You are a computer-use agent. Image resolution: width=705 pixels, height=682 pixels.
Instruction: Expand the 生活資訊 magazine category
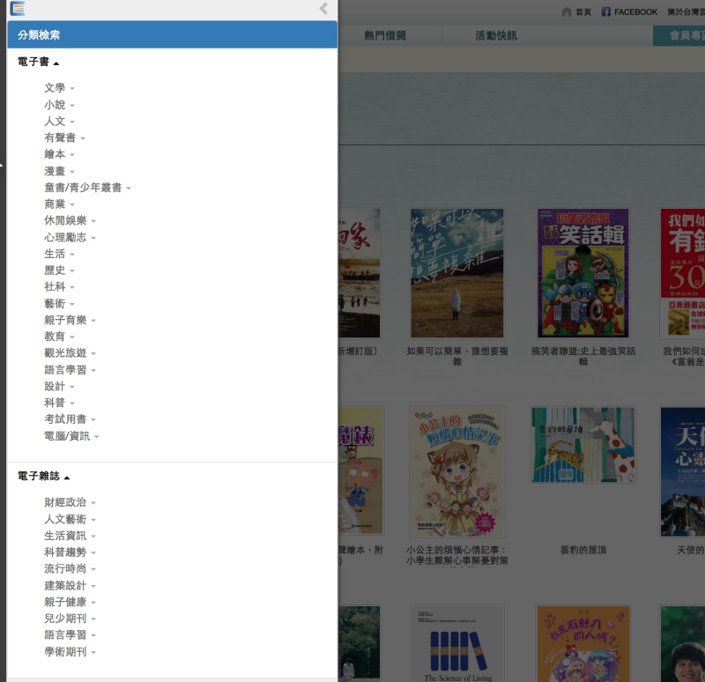coord(70,536)
